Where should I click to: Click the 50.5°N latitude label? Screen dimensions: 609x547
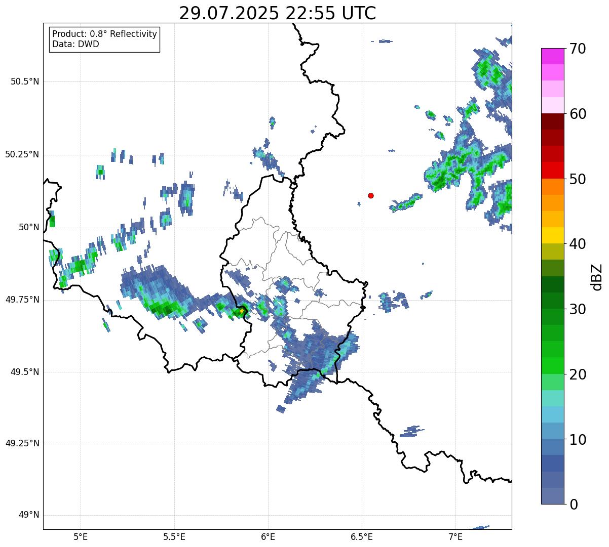click(25, 81)
